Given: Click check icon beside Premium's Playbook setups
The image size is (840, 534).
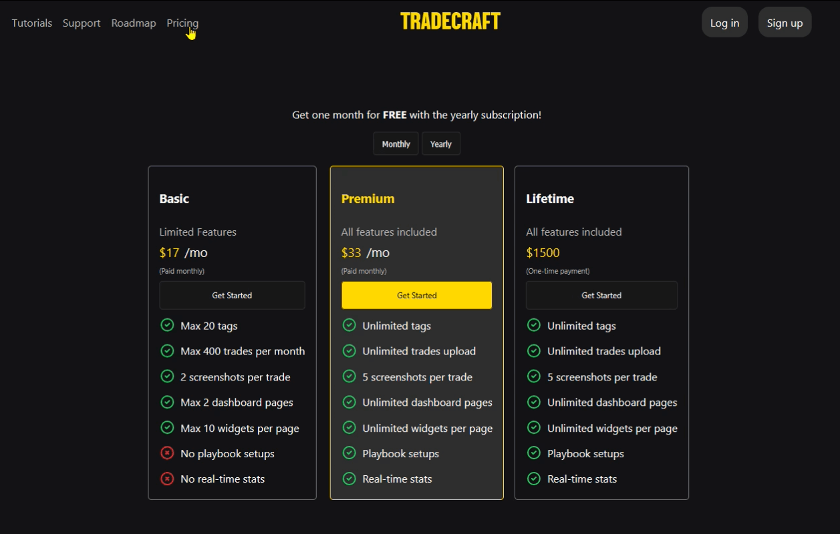Looking at the screenshot, I should click(x=349, y=453).
